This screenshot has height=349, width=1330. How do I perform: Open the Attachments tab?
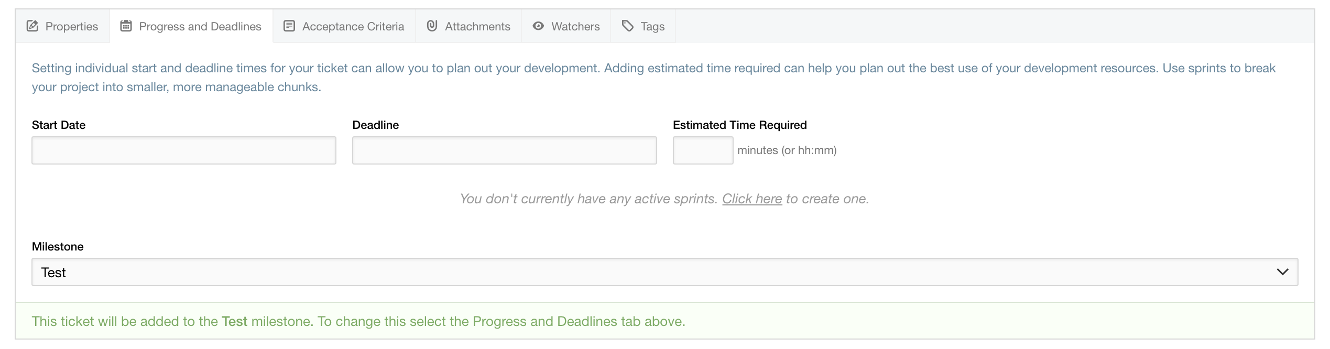point(468,26)
